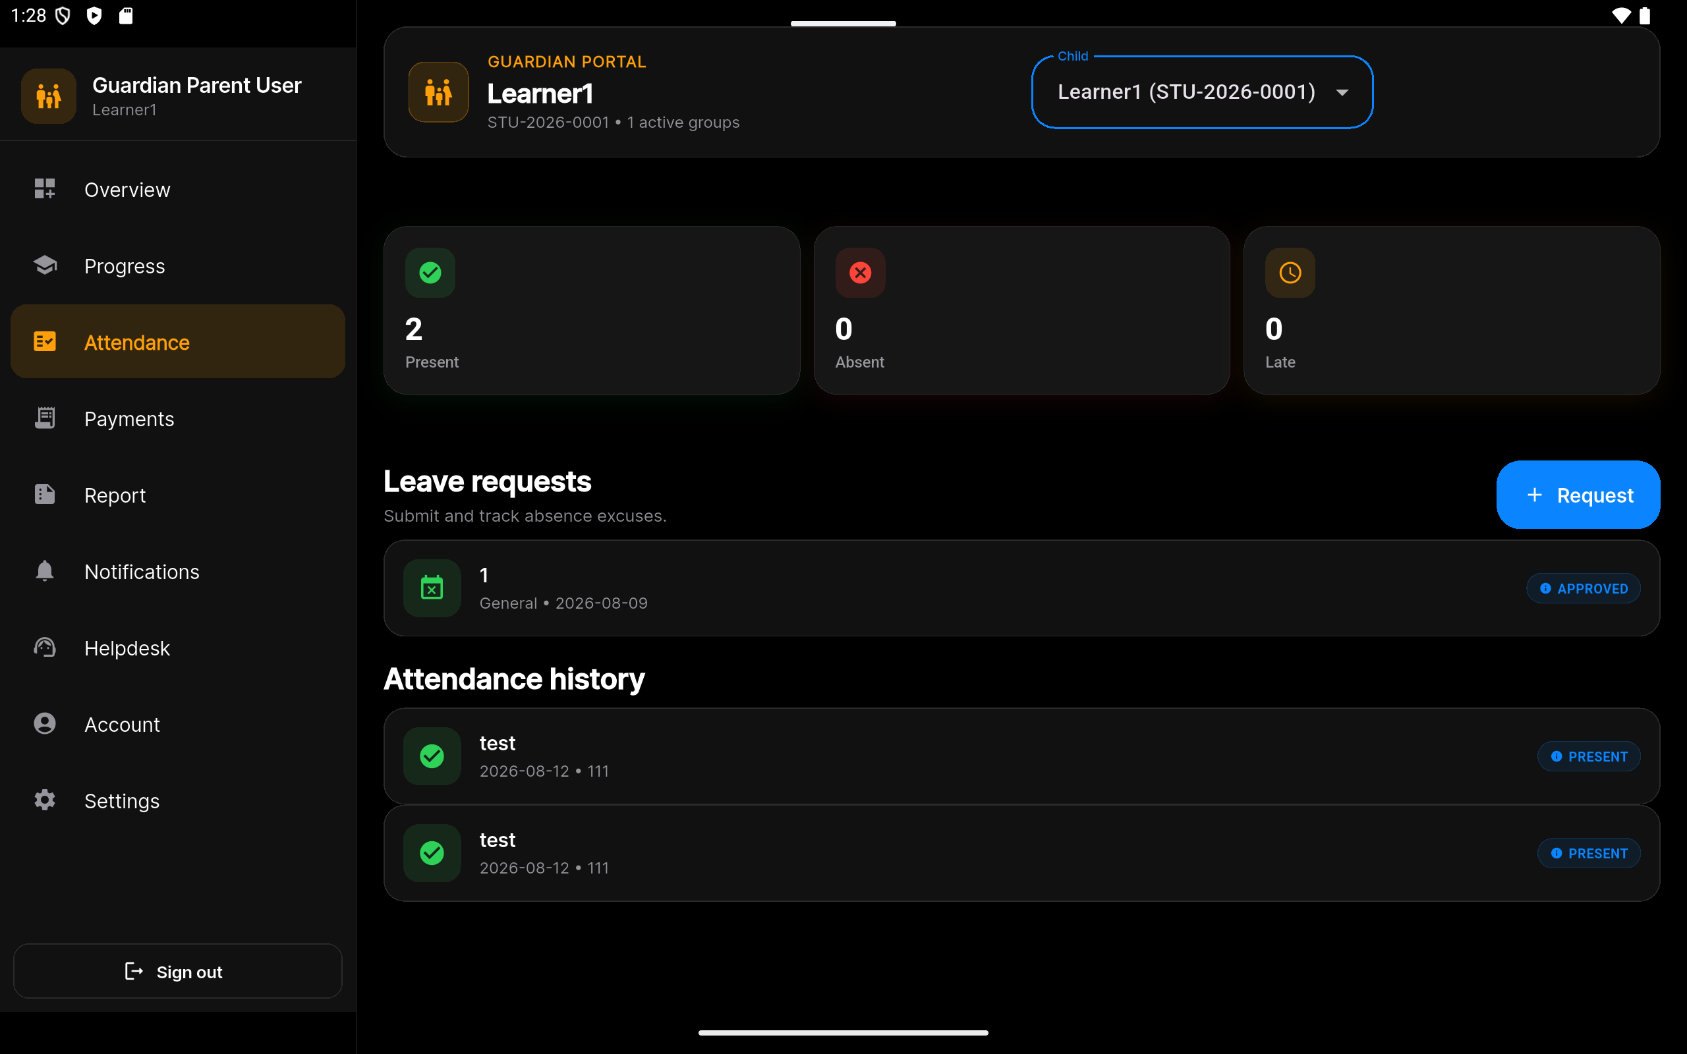Select the Present count card
The width and height of the screenshot is (1687, 1054).
pyautogui.click(x=592, y=310)
